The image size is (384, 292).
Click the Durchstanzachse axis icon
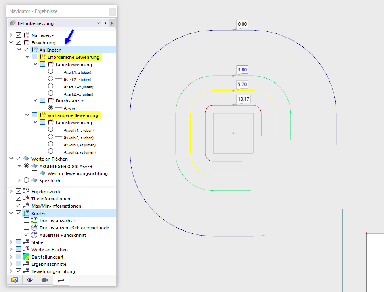(x=34, y=220)
